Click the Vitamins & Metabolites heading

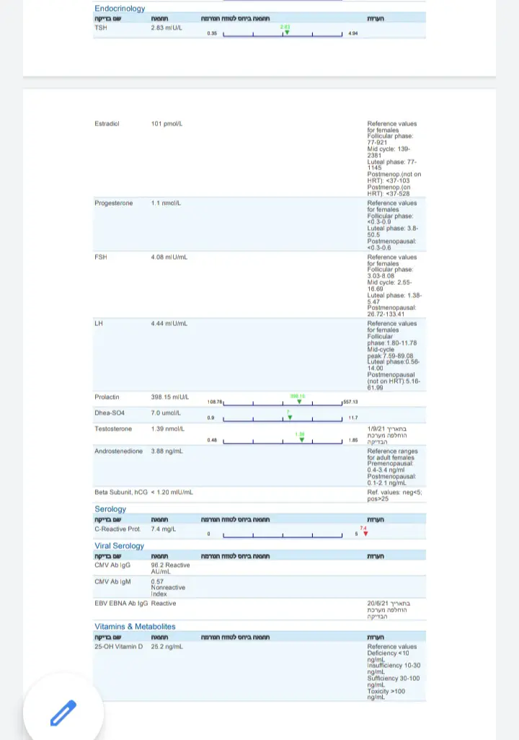pos(135,627)
